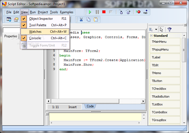189x133 pixels.
Task: Click the 1:11 cursor position indicator
Action: click(55, 107)
